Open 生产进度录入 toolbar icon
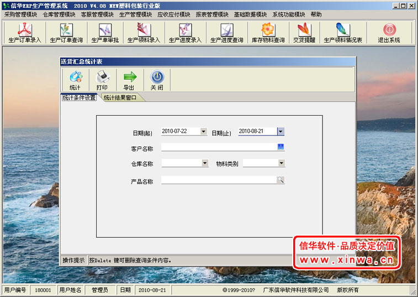Image resolution: width=418 pixels, height=297 pixels. (185, 33)
